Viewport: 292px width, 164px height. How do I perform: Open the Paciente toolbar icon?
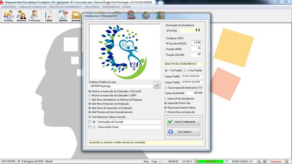[x=8, y=16]
